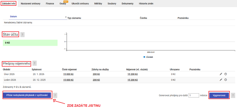Screen dimensions: 237x109
Task: Click months count field for generating předpisy
Action: [x=194, y=95]
